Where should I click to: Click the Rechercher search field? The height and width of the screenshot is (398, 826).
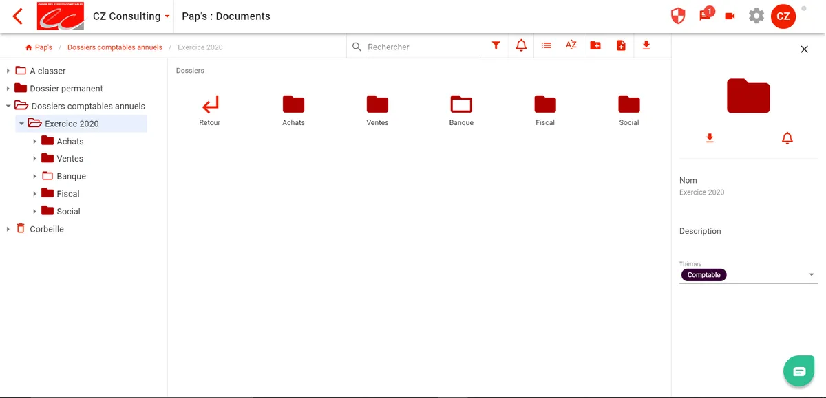(x=423, y=47)
